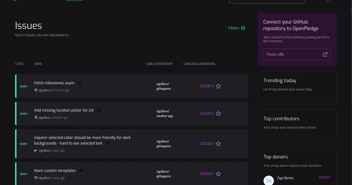Select Žiga Benko in Top donors
Image resolution: width=352 pixels, height=185 pixels.
[285, 178]
